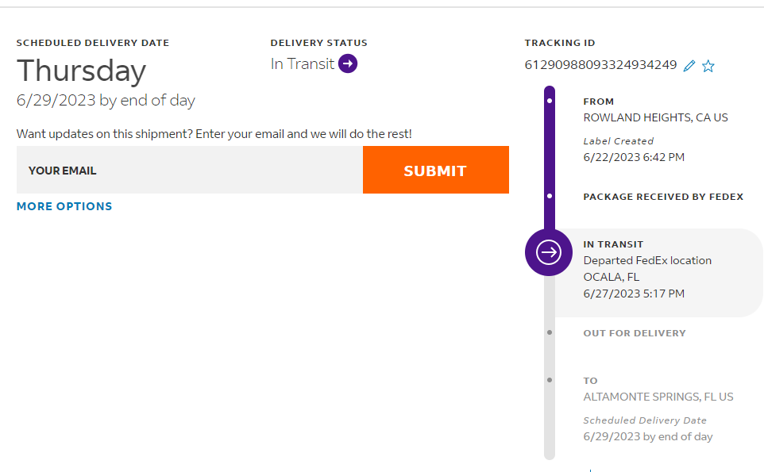Click the purple arrow beside In Transit status
The image size is (764, 472).
coord(348,63)
